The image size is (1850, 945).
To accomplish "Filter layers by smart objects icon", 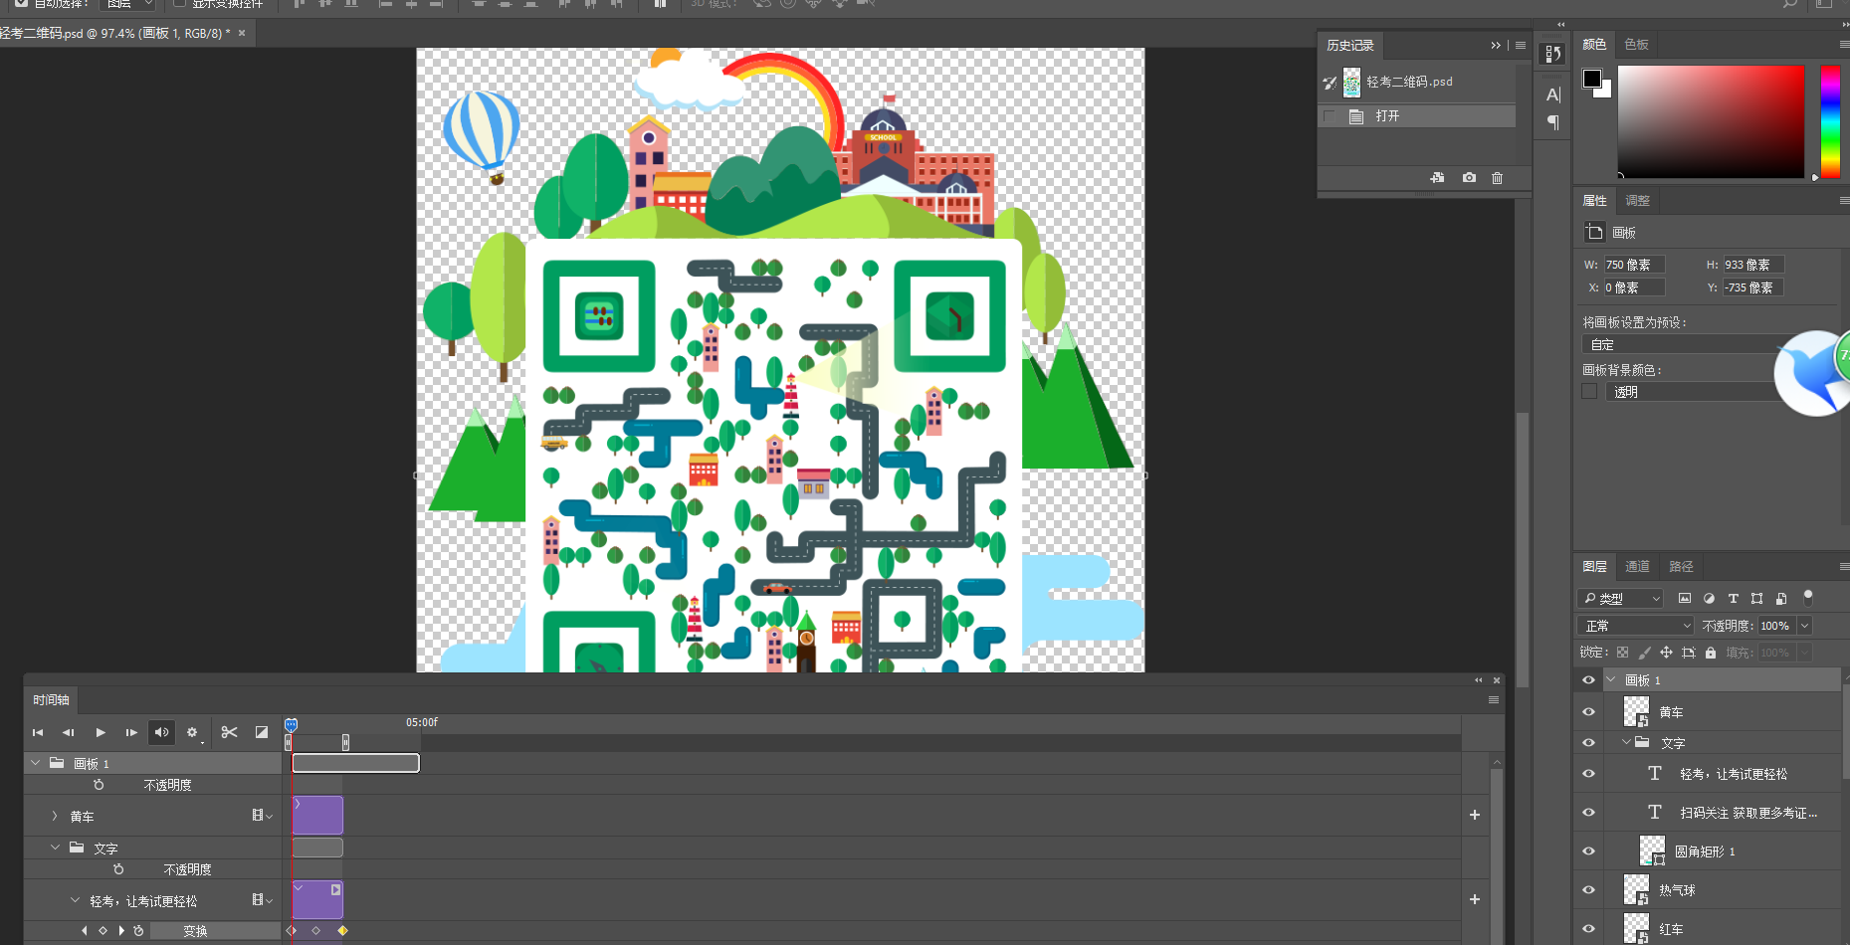I will (1781, 598).
